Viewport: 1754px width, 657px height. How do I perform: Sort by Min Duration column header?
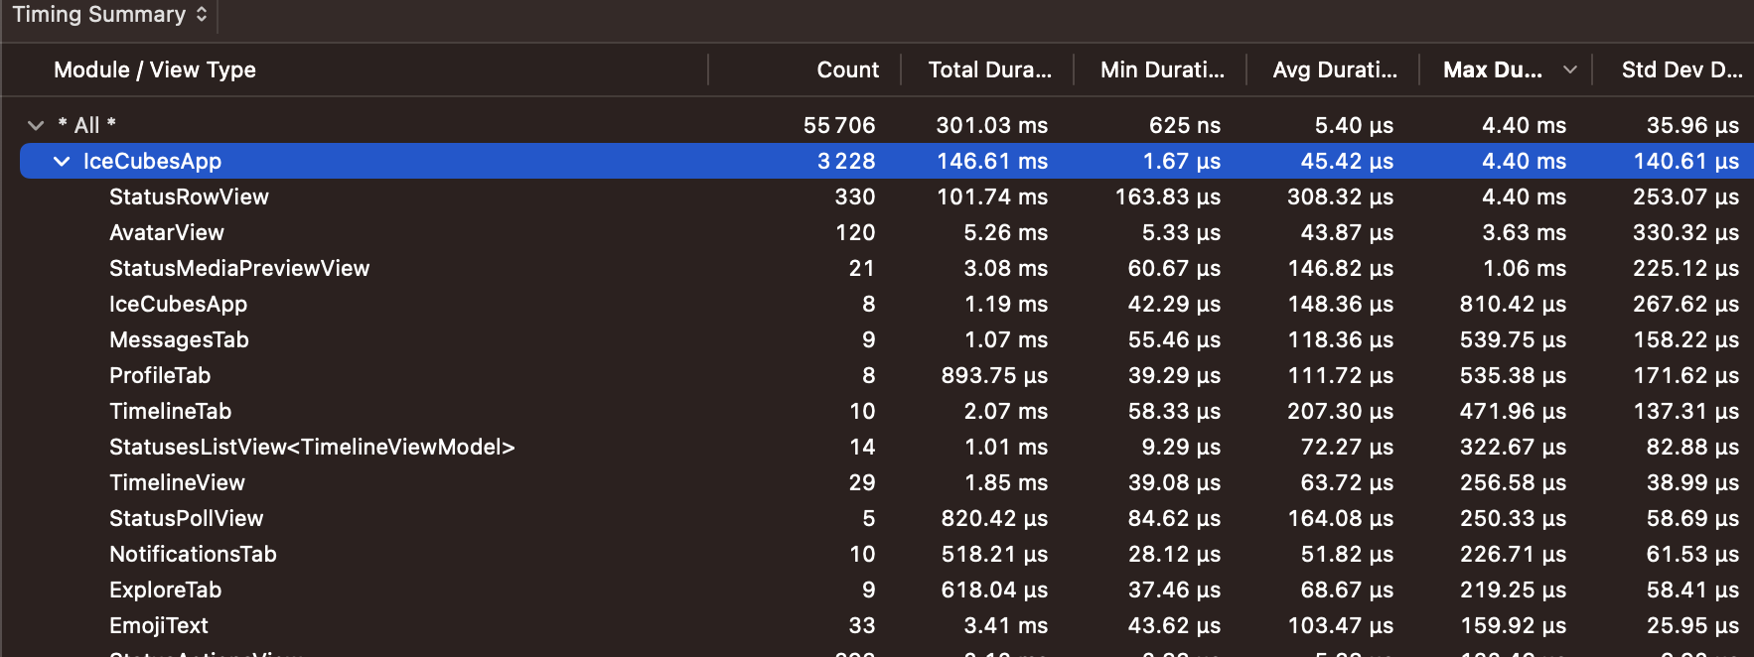pos(1162,69)
